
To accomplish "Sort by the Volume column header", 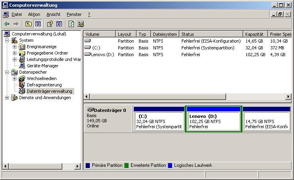I will [99, 34].
